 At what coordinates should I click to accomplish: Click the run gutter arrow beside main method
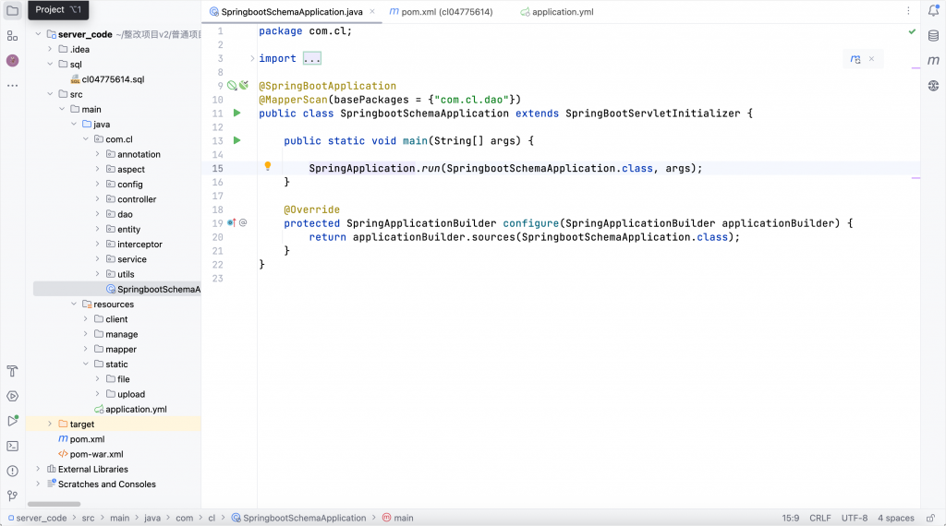coord(236,140)
